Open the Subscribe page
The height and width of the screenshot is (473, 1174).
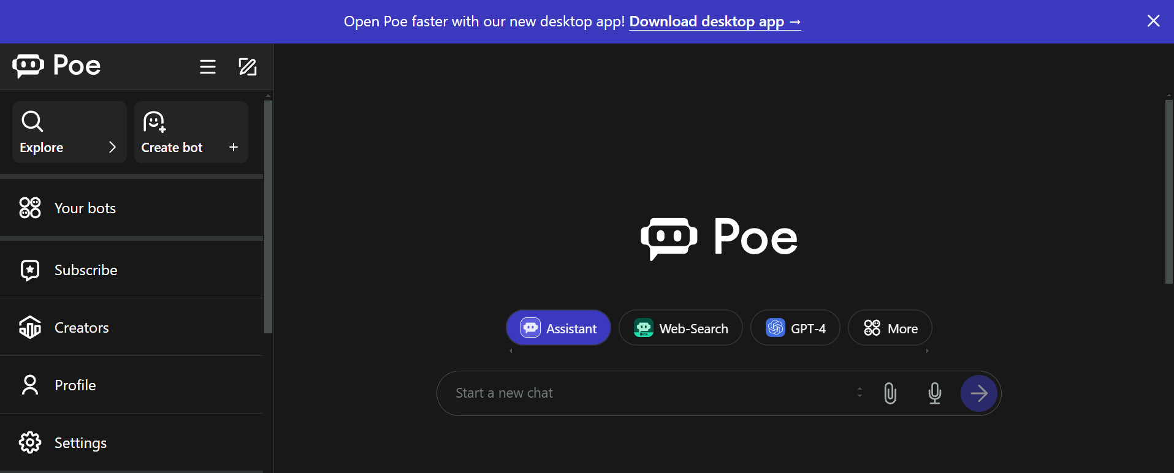(x=131, y=270)
